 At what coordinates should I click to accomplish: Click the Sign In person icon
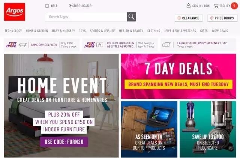tap(189, 6)
